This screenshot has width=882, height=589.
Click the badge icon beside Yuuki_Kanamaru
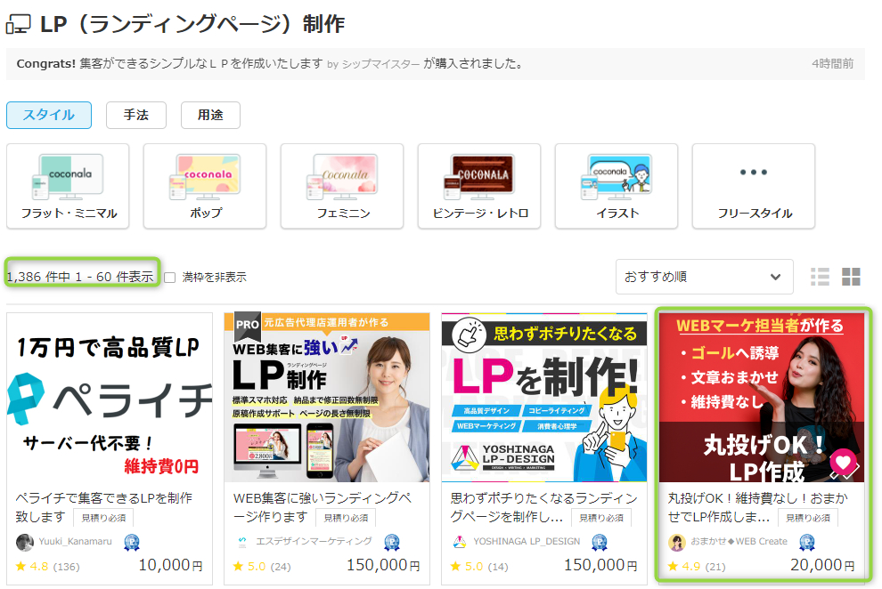(x=132, y=543)
